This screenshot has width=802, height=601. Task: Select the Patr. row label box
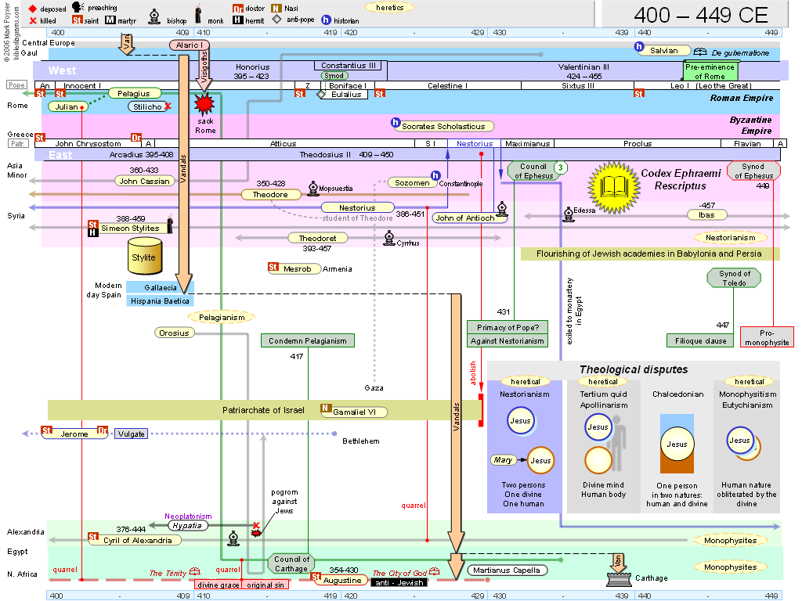(19, 143)
